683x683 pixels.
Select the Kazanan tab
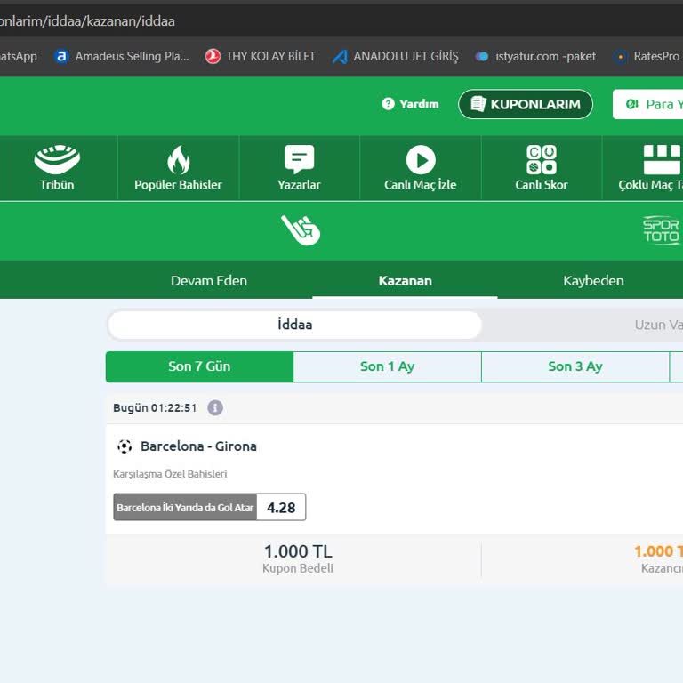tap(405, 281)
